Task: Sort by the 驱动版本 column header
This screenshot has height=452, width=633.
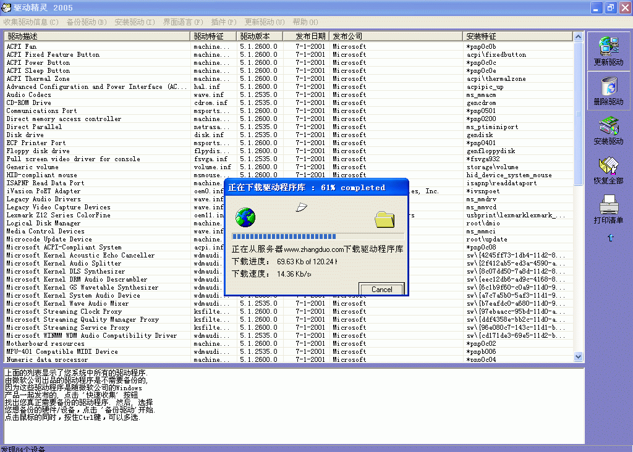Action: (x=260, y=36)
